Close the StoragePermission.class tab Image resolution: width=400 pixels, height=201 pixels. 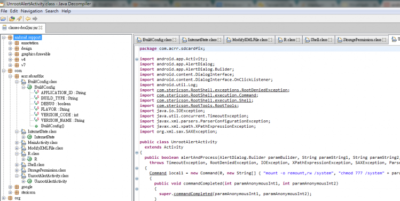384,40
